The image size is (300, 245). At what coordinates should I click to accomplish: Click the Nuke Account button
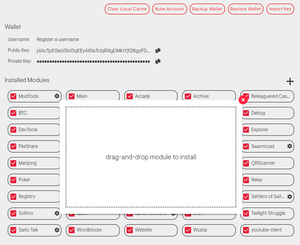pos(170,9)
